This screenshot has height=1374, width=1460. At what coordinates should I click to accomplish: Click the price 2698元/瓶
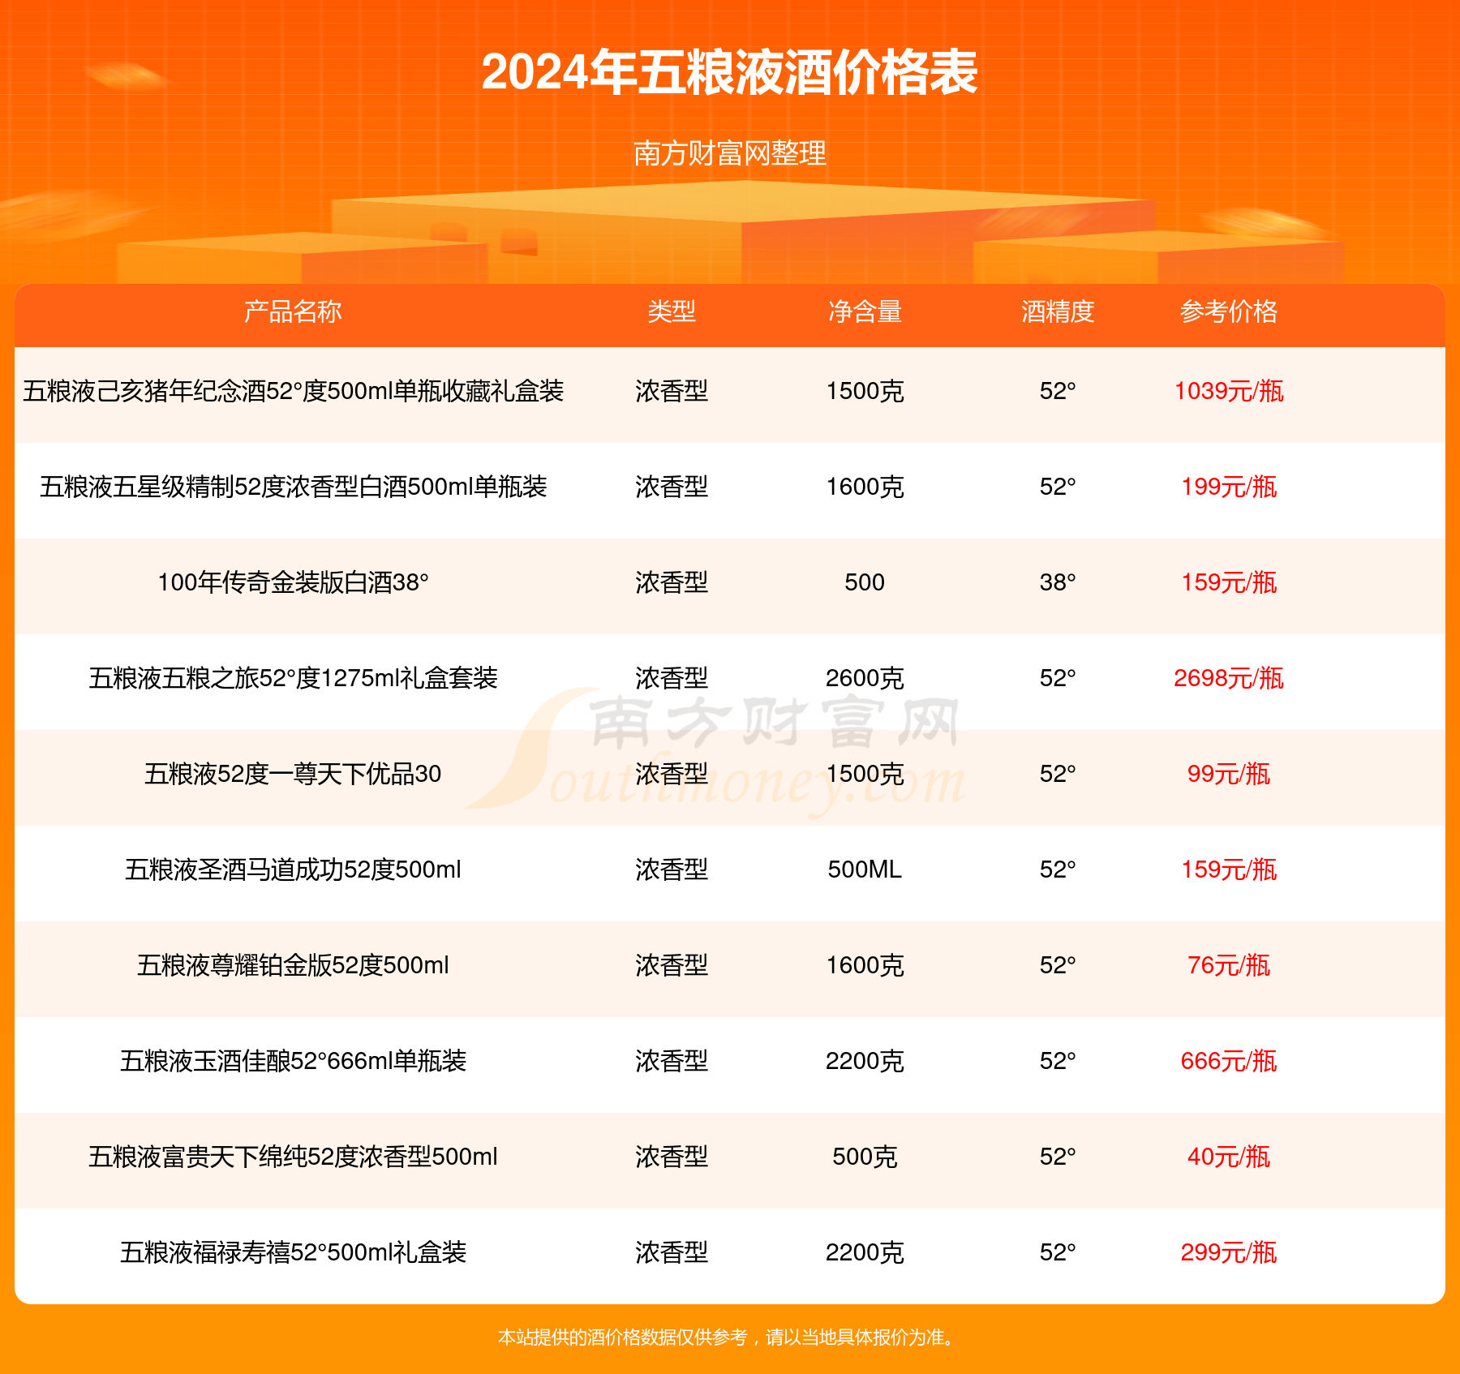point(1229,678)
